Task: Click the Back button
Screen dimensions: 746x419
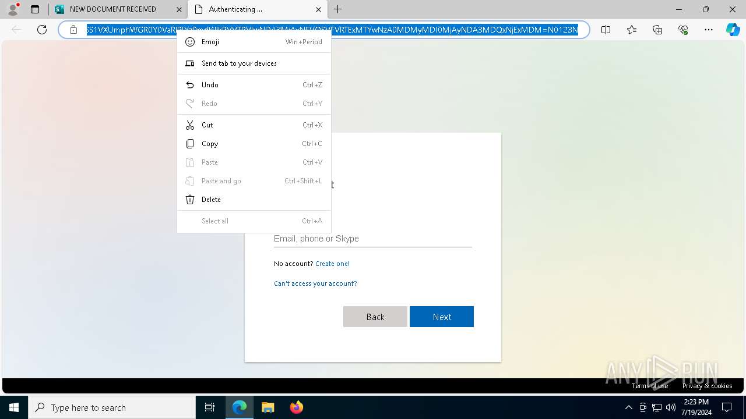Action: [375, 317]
